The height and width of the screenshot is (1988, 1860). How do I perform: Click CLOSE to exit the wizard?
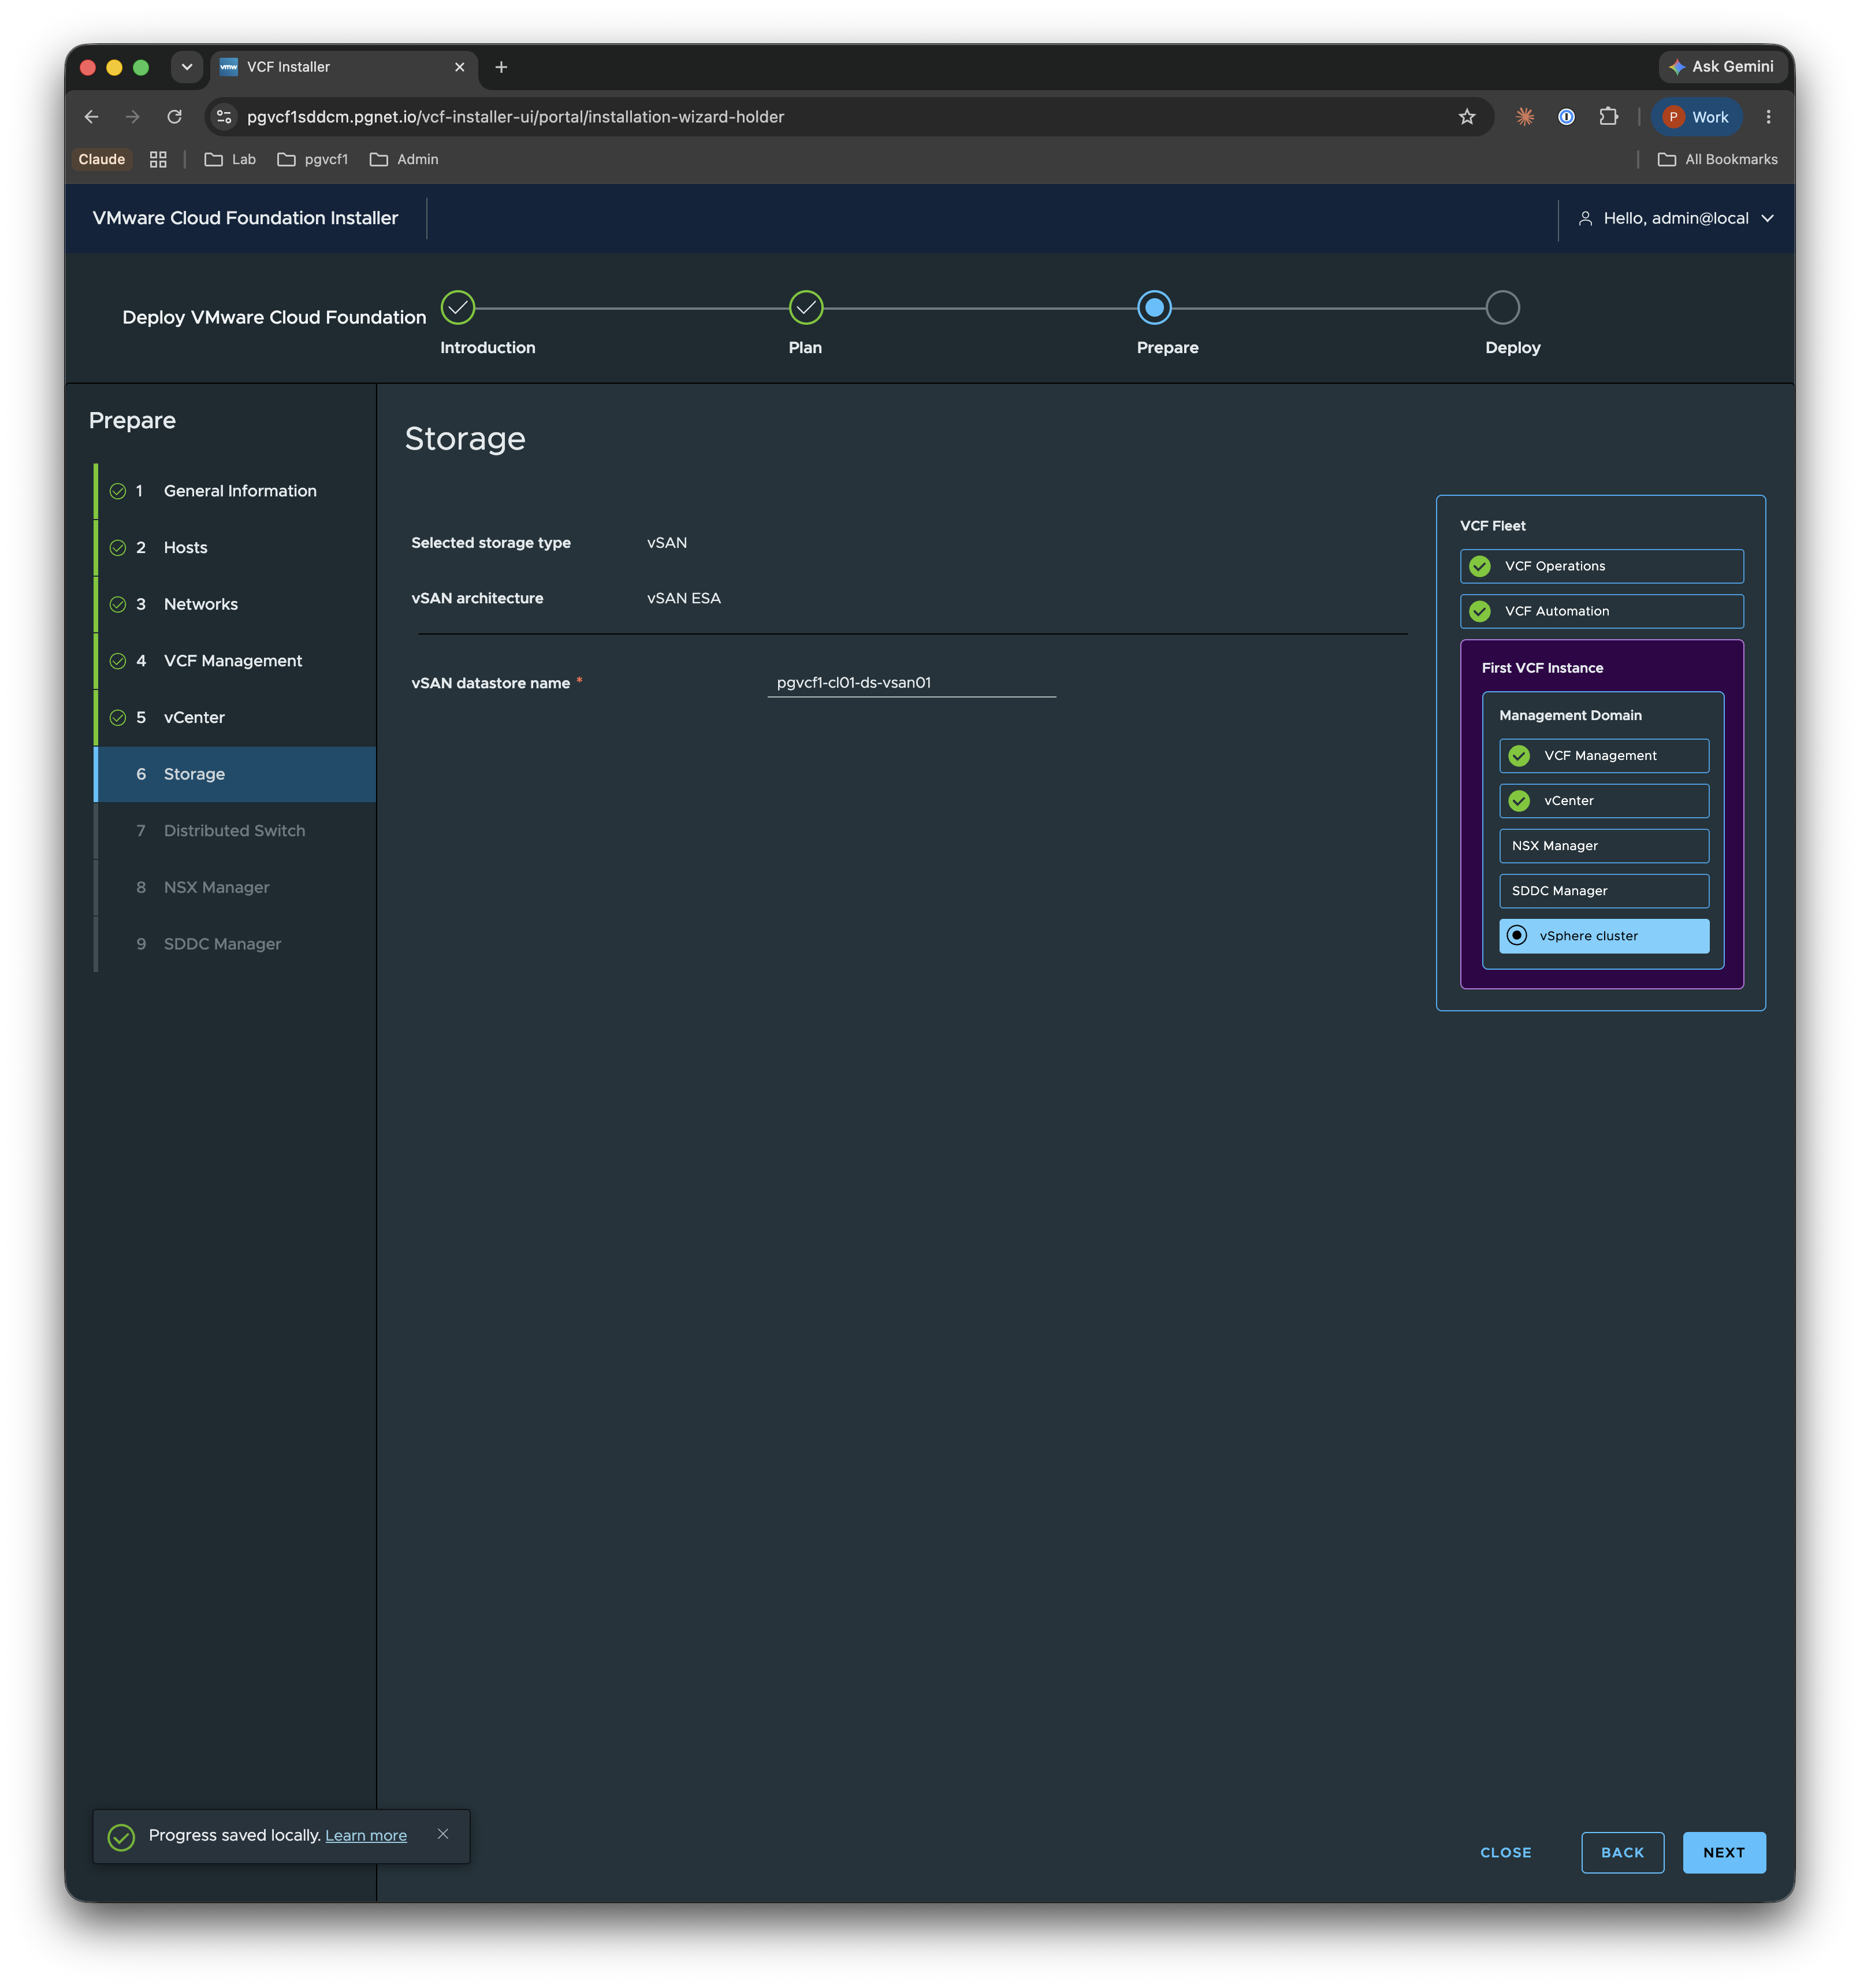click(x=1505, y=1853)
